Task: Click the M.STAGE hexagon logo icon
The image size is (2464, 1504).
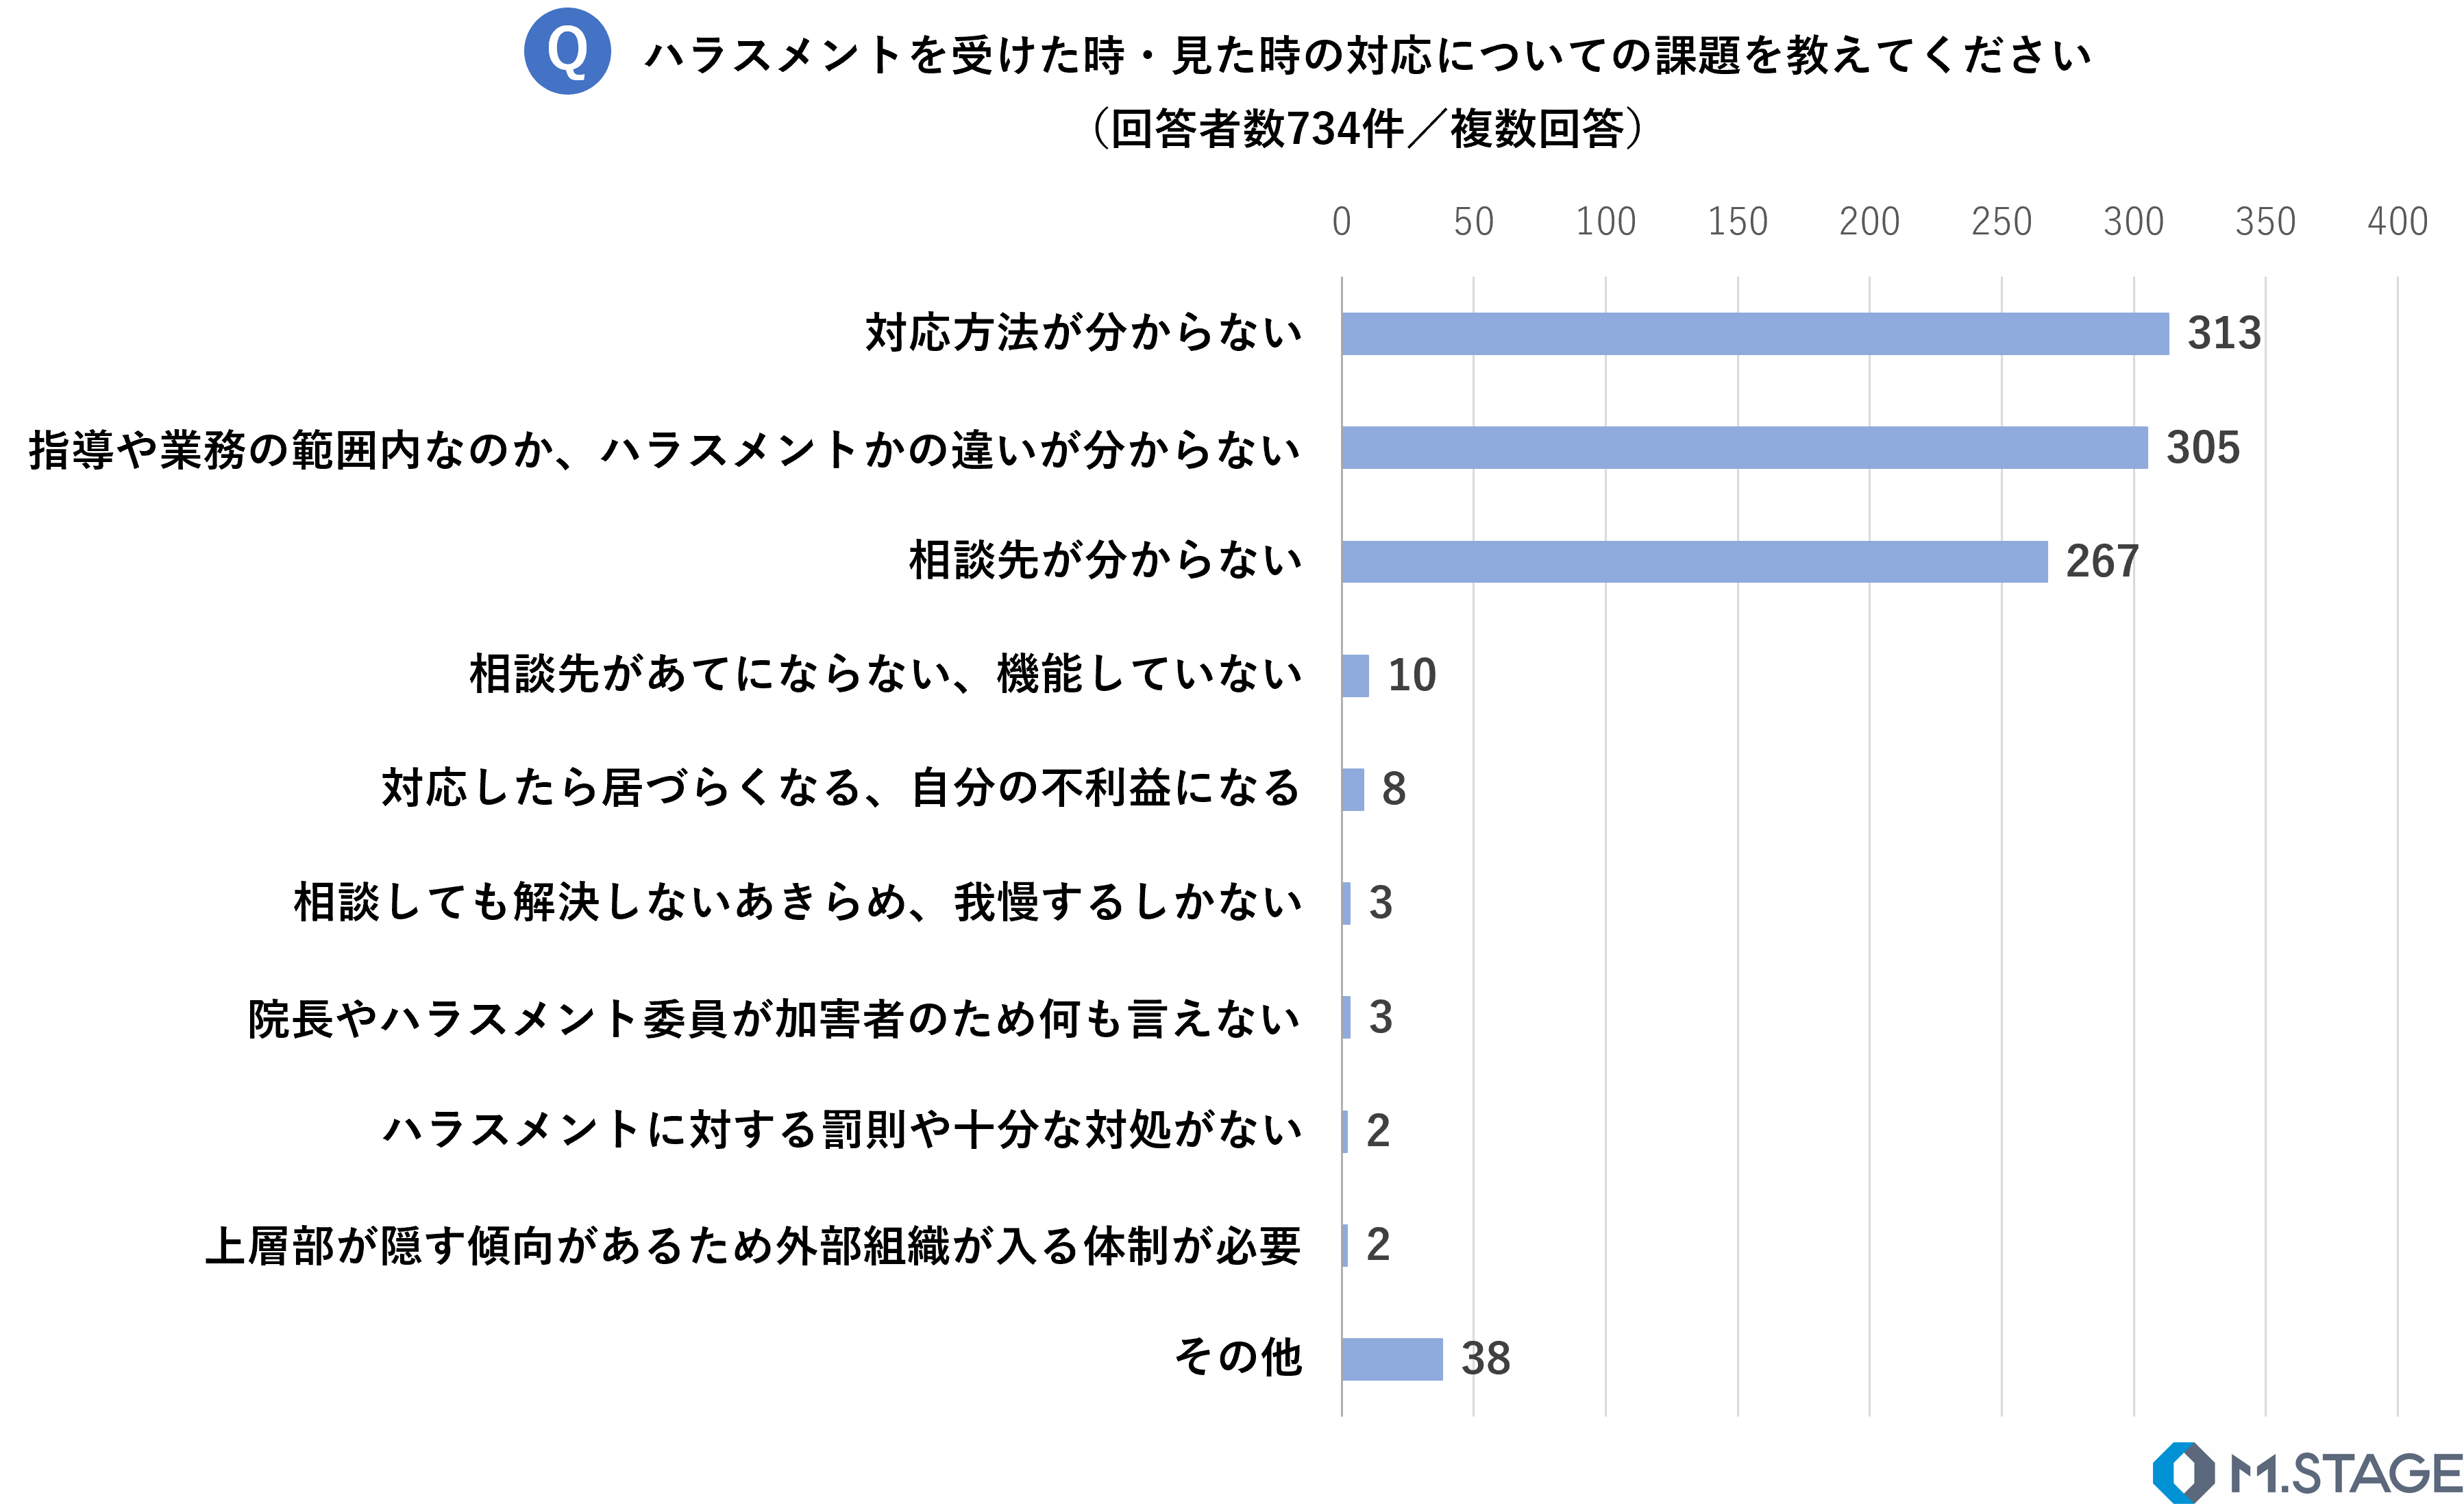Action: click(2183, 1472)
